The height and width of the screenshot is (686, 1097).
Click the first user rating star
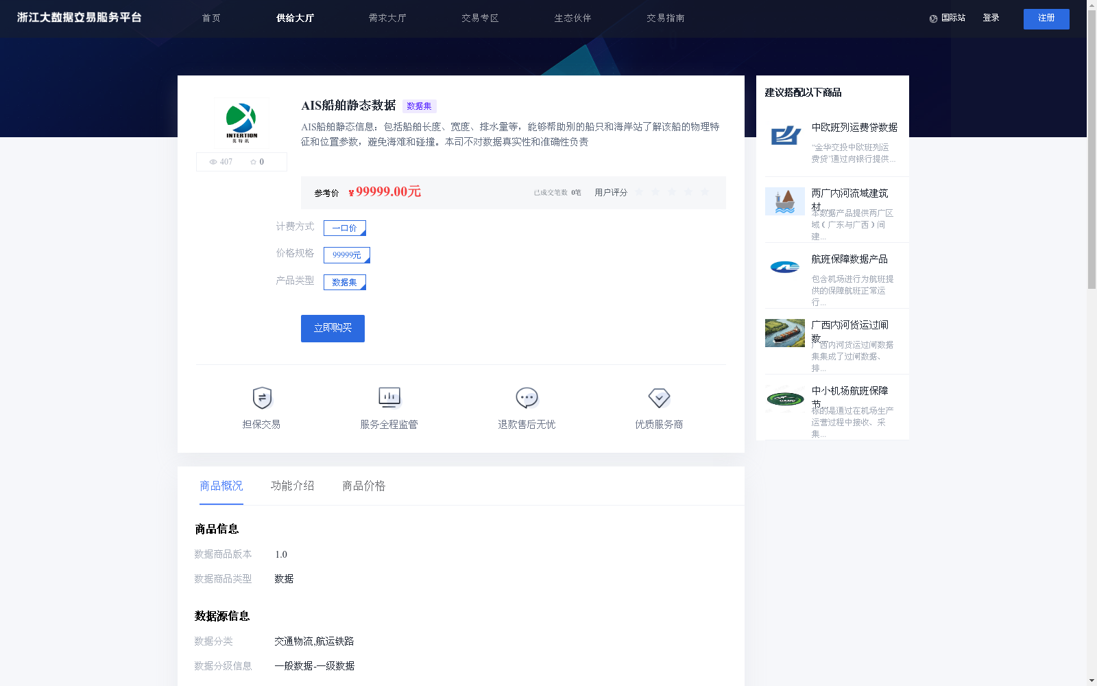click(639, 192)
